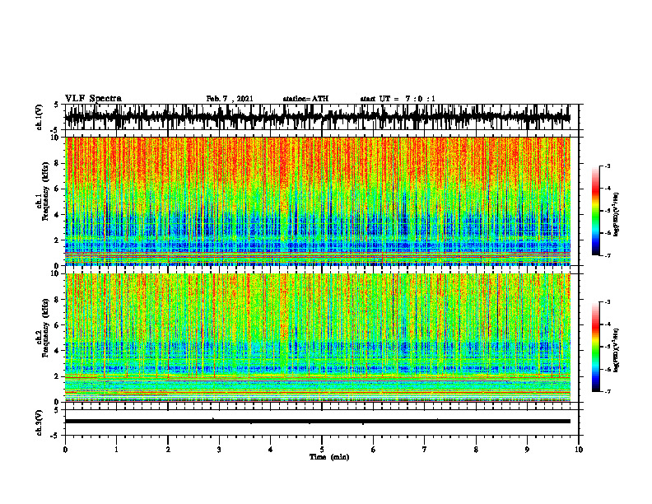Image resolution: width=652 pixels, height=504 pixels.
Task: Click time axis tick label "5"
Action: click(322, 450)
